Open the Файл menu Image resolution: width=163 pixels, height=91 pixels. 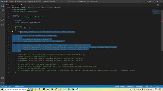[x=6, y=2]
